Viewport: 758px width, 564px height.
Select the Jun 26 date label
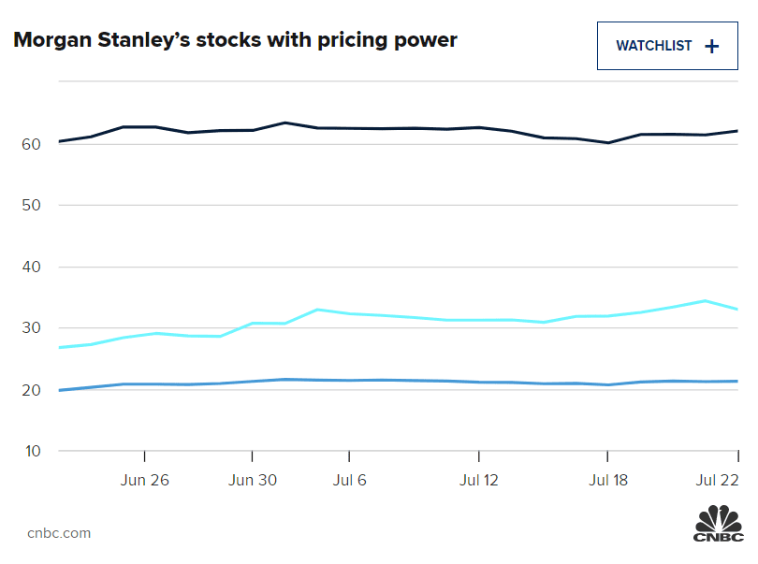point(145,481)
